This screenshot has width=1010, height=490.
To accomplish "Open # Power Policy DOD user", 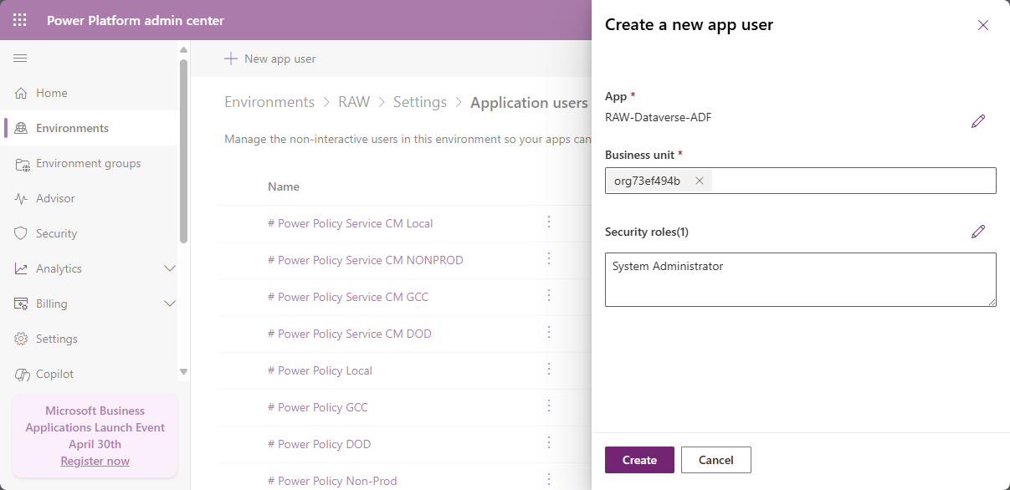I will (319, 444).
